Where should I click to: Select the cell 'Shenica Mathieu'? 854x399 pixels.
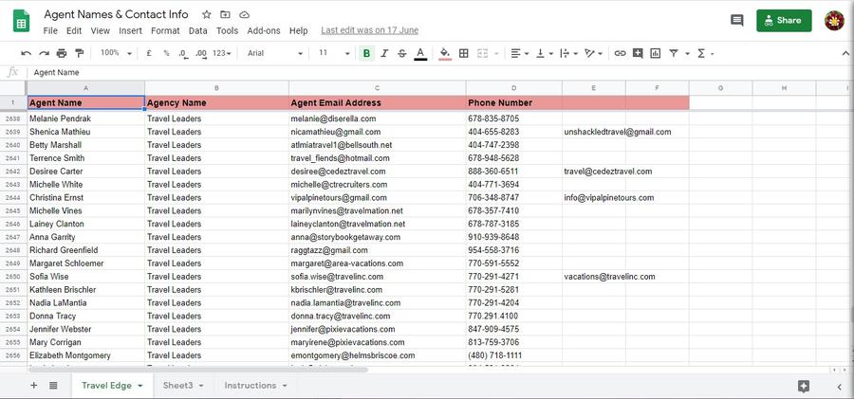pos(86,132)
